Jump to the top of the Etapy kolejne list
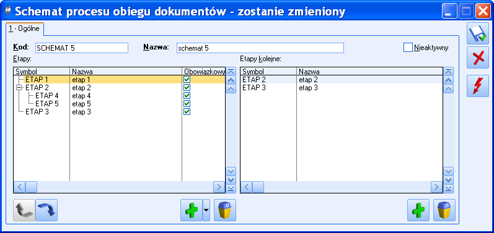This screenshot has width=494, height=233. tap(448, 72)
